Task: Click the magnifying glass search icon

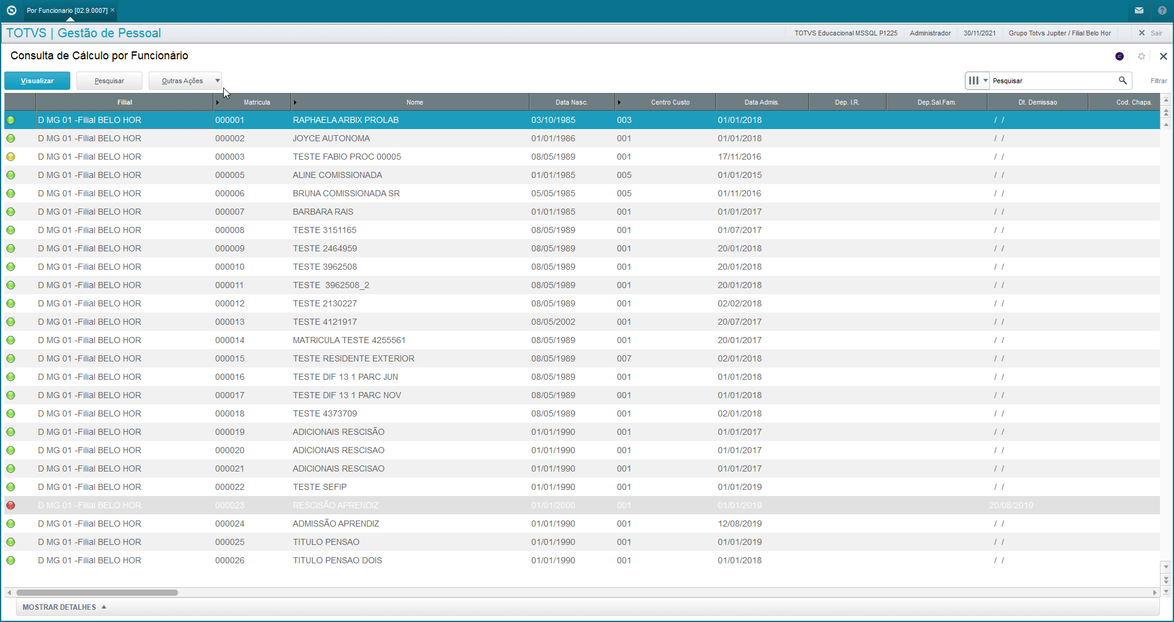Action: coord(1123,80)
